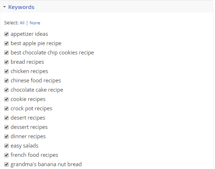This screenshot has width=215, height=169.
Task: Toggle dessert recipes checkbox
Action: click(x=6, y=127)
